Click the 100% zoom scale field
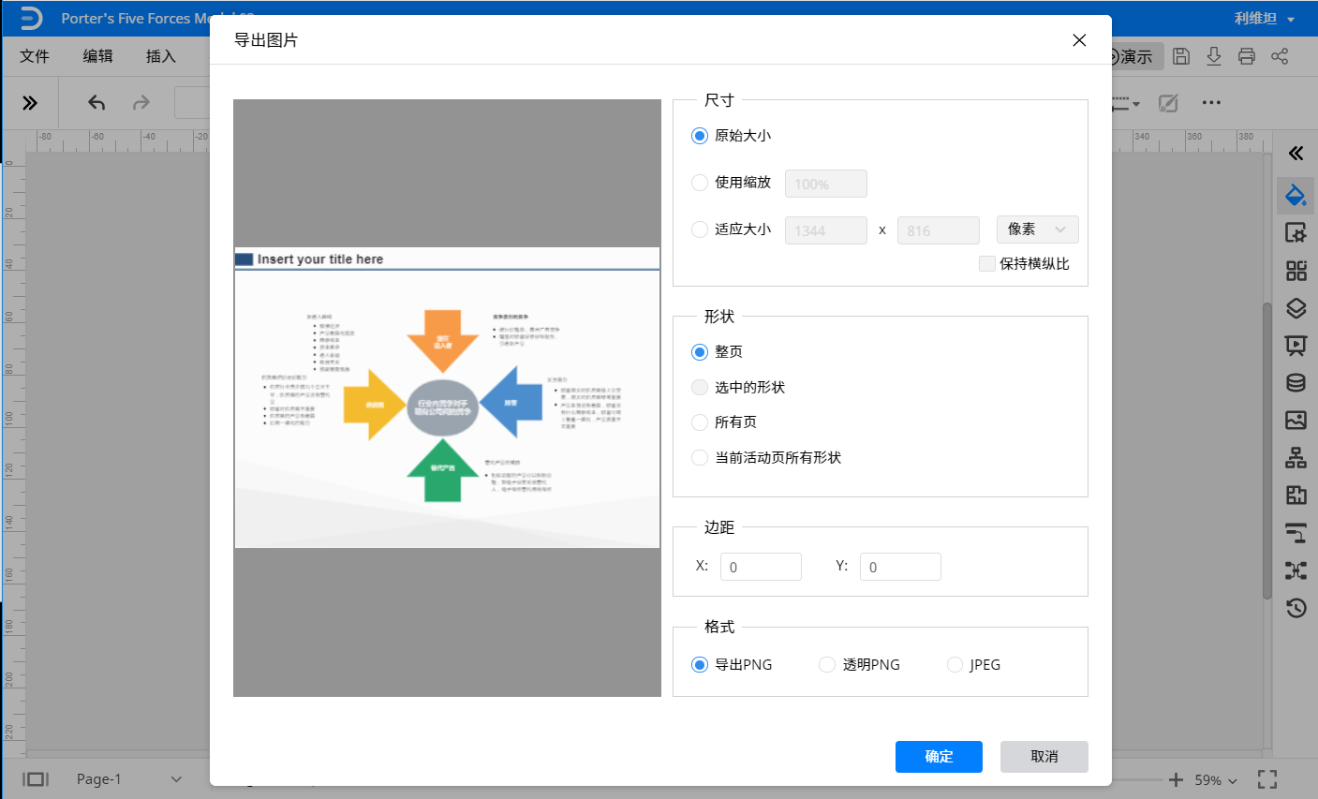This screenshot has height=799, width=1318. point(825,184)
